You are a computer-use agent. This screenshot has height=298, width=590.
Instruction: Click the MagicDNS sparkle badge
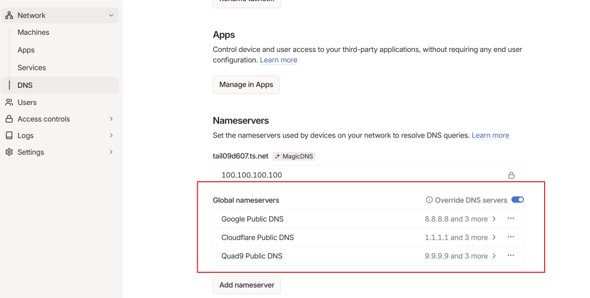(x=294, y=156)
